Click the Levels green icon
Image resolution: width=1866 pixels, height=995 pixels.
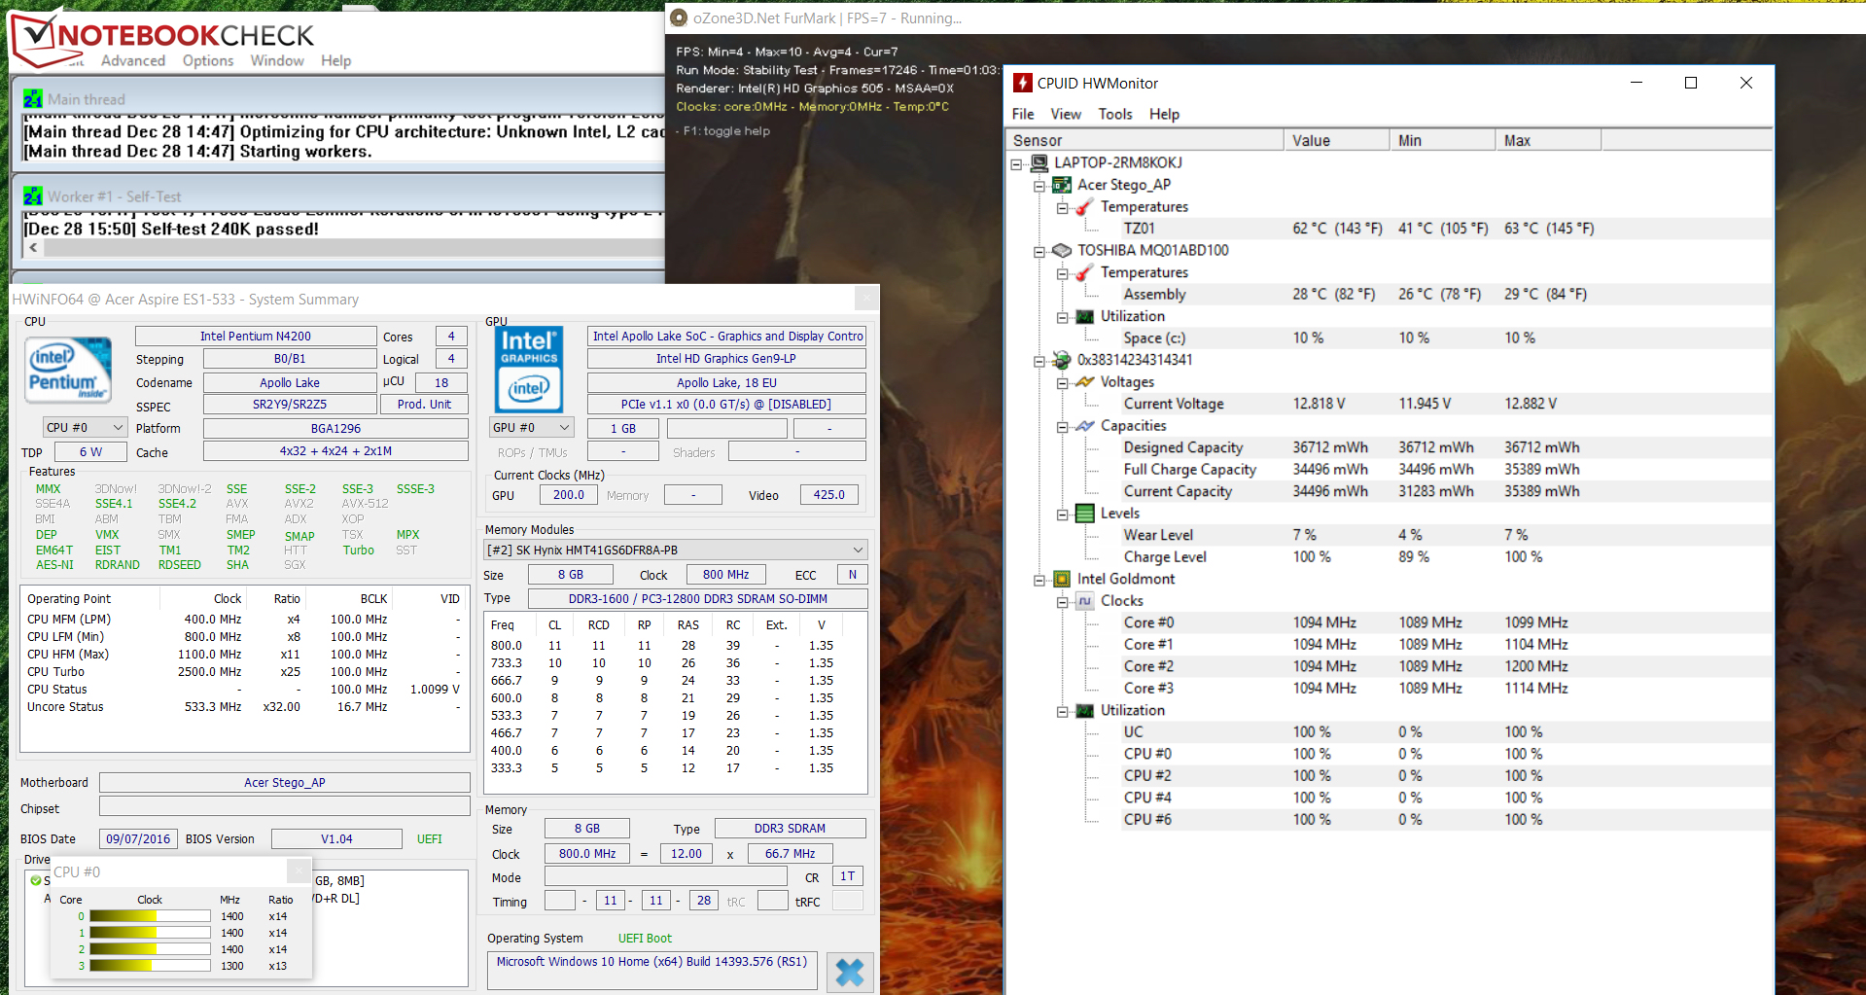coord(1085,514)
